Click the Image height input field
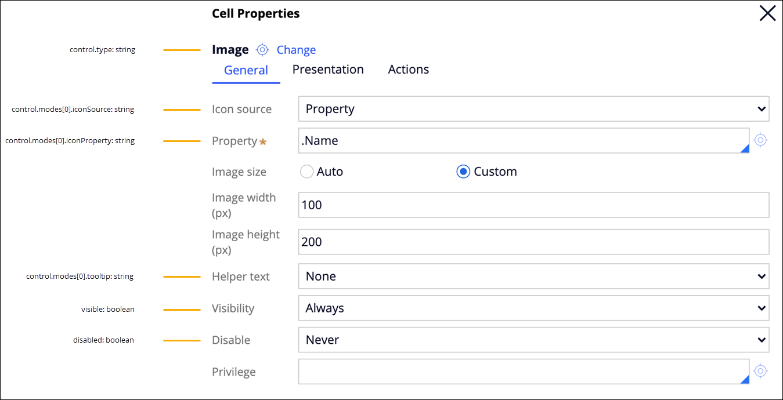783x400 pixels. click(x=533, y=242)
